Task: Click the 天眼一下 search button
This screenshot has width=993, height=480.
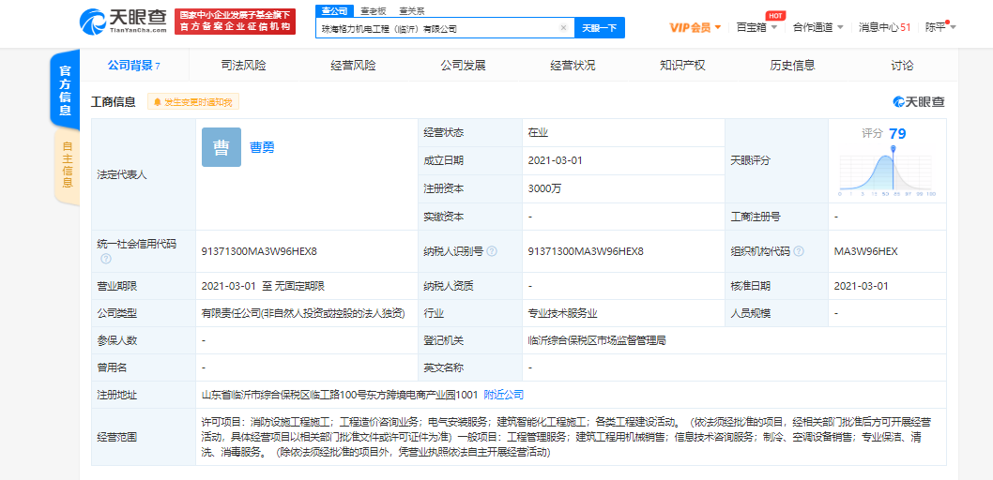Action: 599,28
